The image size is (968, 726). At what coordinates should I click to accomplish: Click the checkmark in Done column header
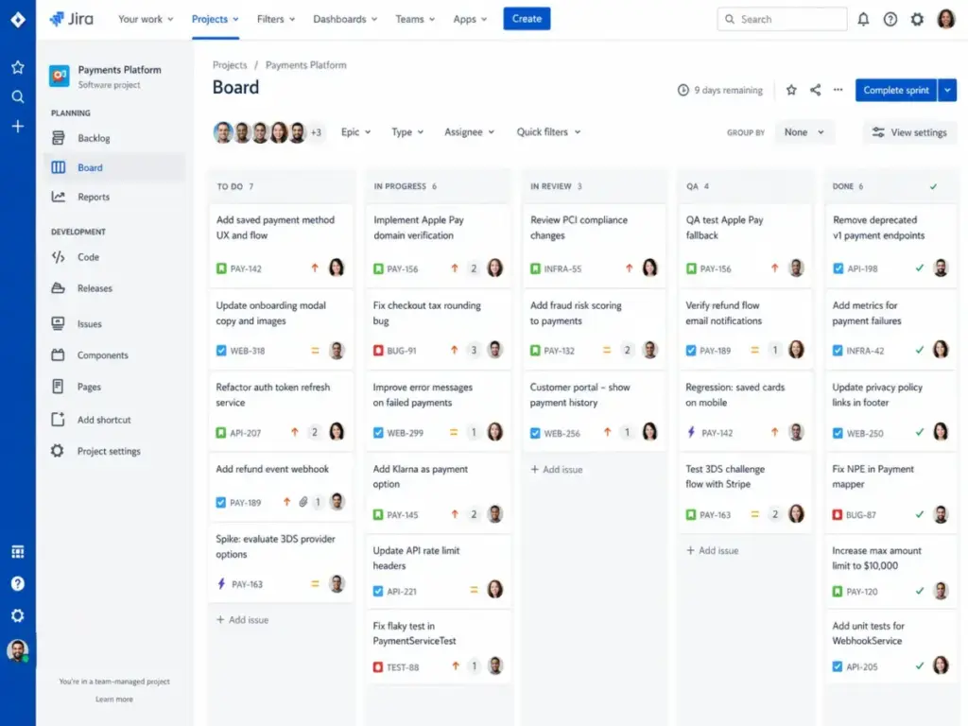[x=933, y=186]
